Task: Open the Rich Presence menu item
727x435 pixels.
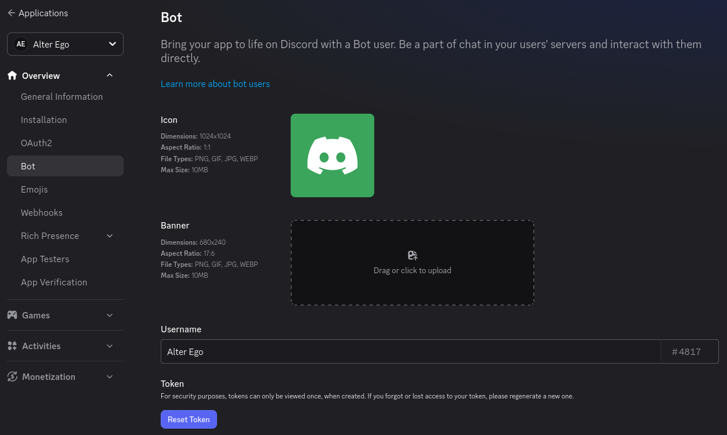Action: coord(50,236)
